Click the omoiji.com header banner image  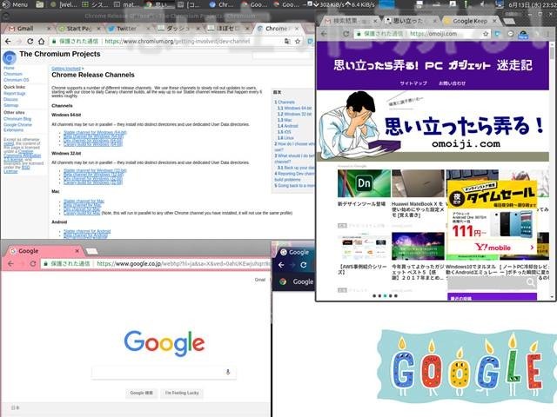[x=433, y=126]
